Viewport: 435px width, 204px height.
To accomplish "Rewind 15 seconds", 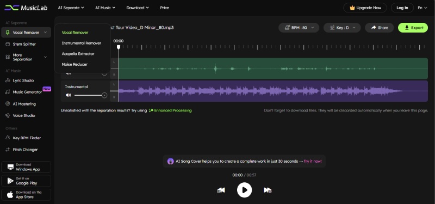I will tap(221, 190).
